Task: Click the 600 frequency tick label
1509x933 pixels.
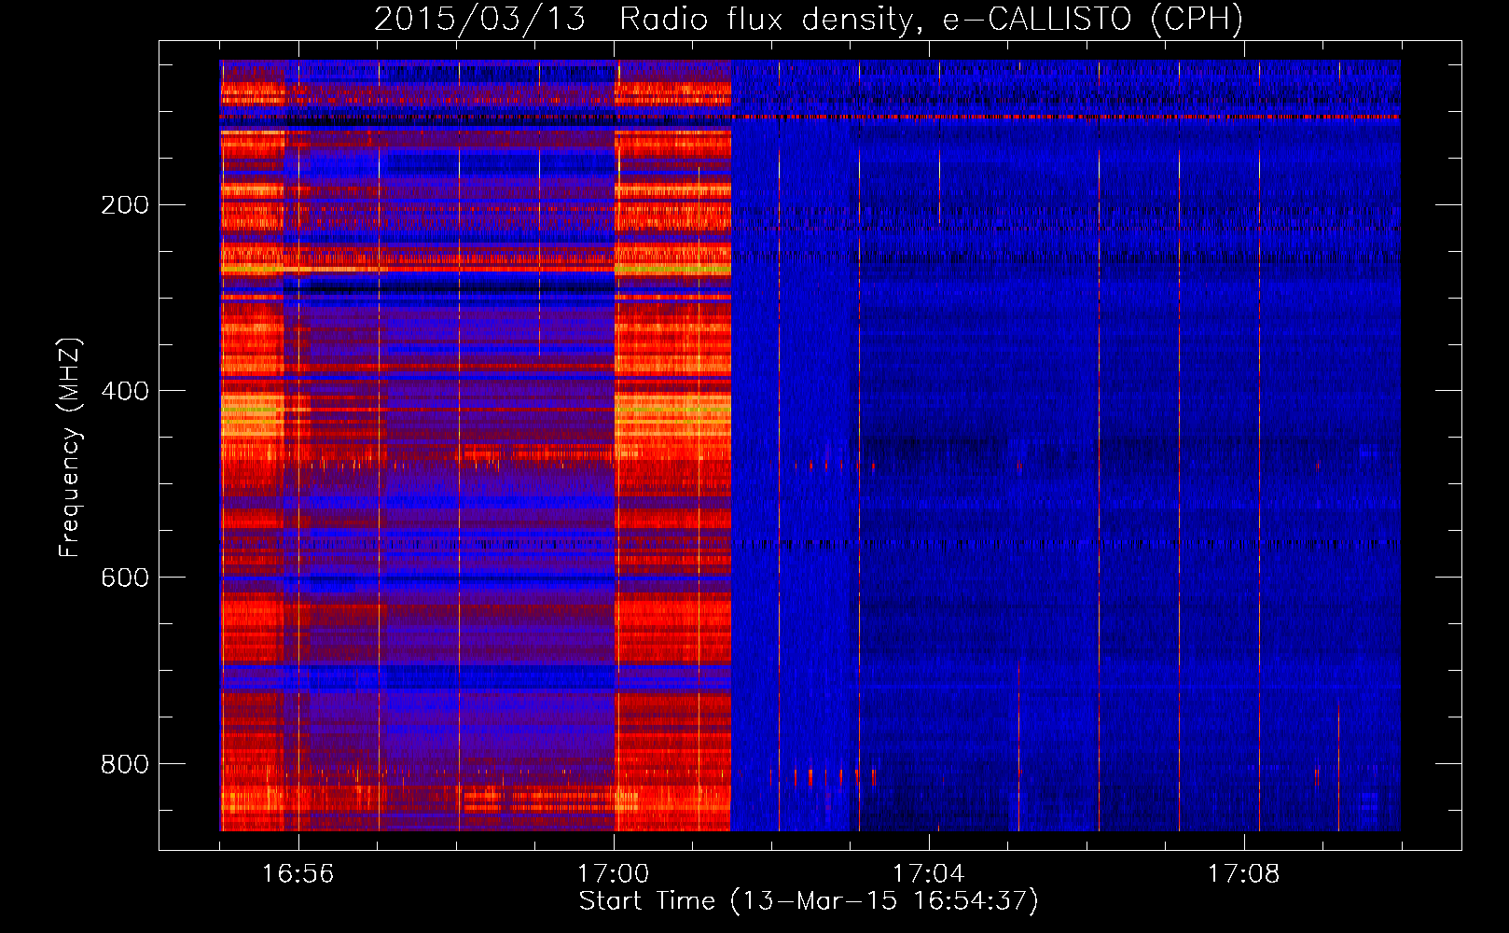Action: [x=125, y=578]
